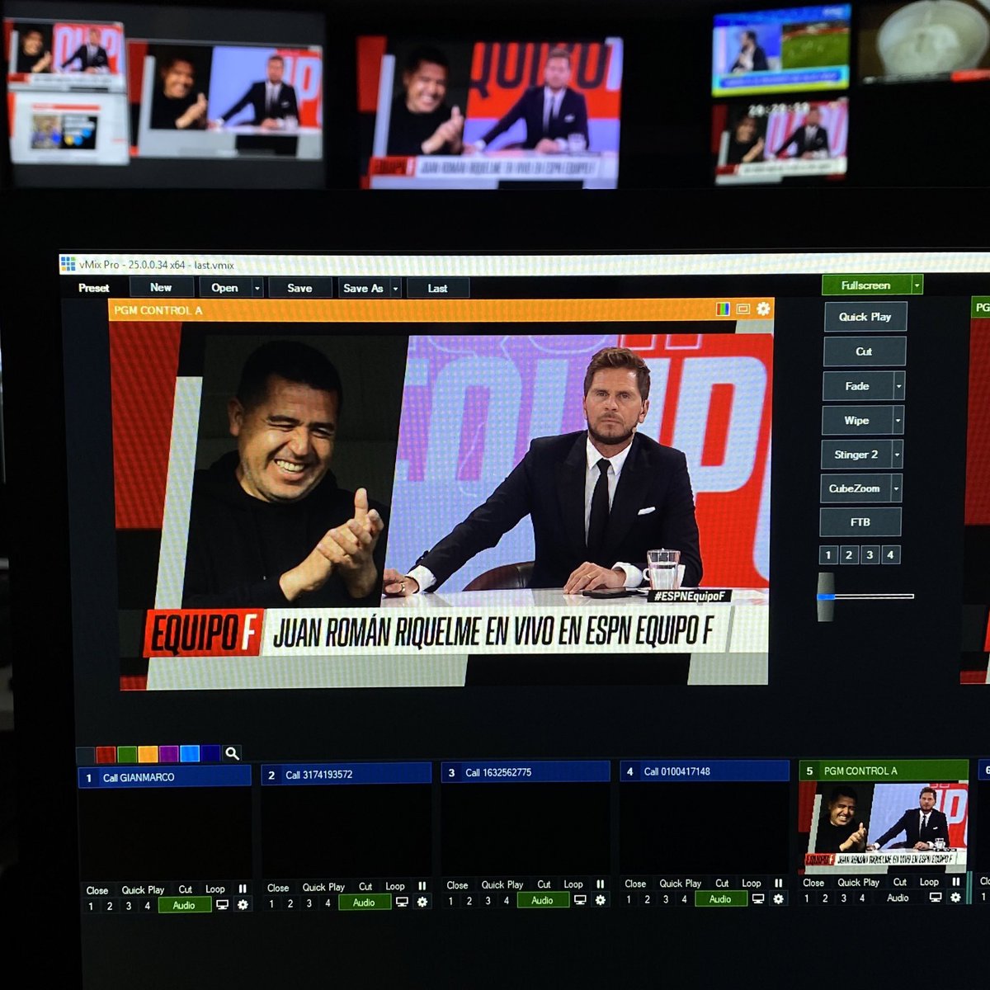
Task: Click monitor output icon for Call GIANMARCO
Action: [222, 905]
